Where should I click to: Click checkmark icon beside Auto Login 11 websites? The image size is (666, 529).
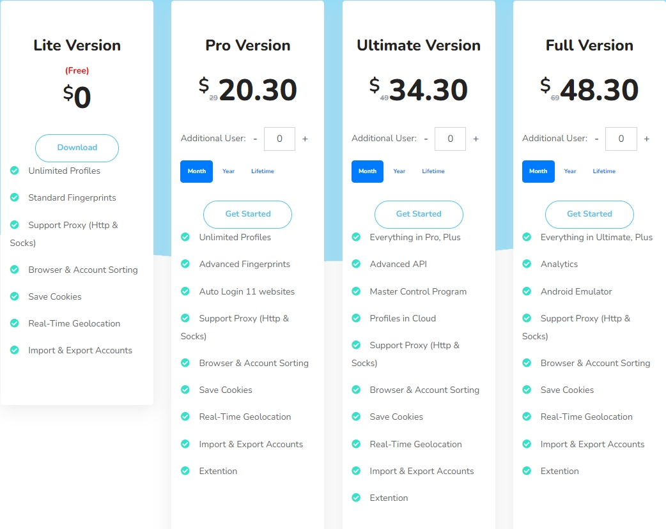(x=185, y=291)
